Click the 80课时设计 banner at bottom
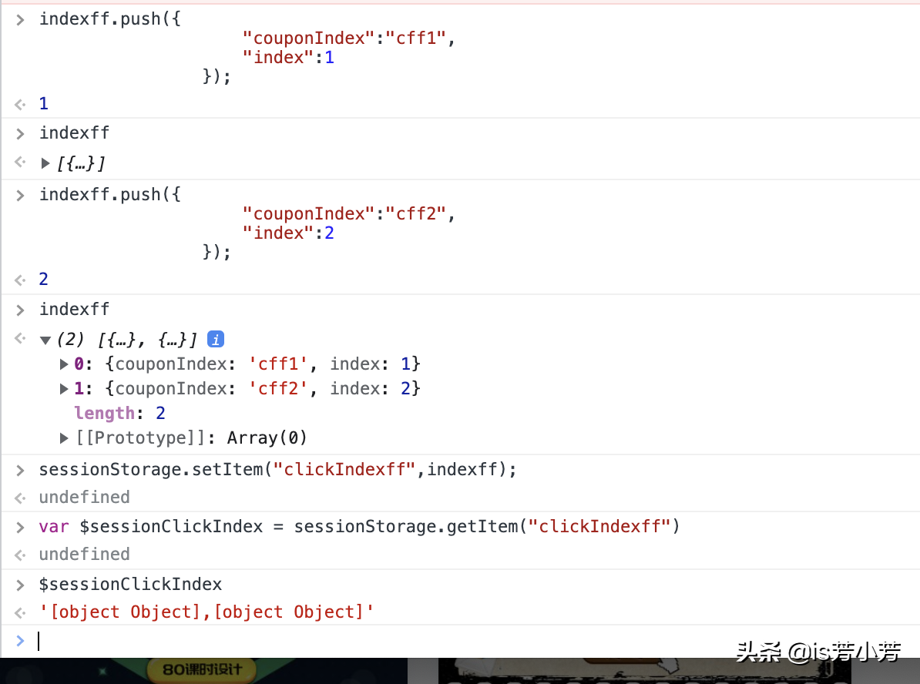This screenshot has width=920, height=684. click(202, 670)
